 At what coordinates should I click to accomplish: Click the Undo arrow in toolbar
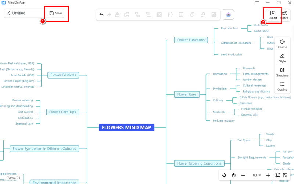pos(101,15)
